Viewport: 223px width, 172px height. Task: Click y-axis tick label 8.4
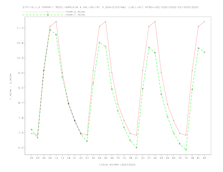(21, 103)
